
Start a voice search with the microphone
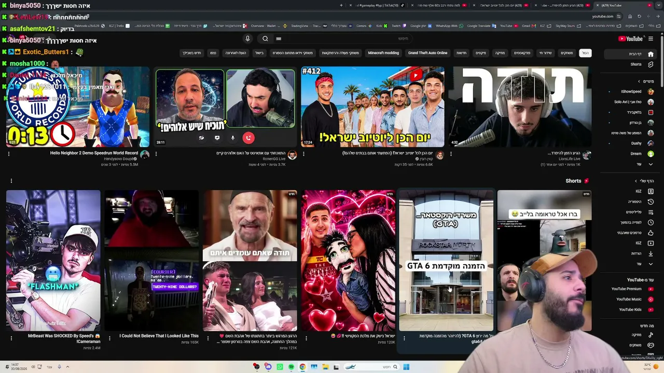click(x=247, y=38)
